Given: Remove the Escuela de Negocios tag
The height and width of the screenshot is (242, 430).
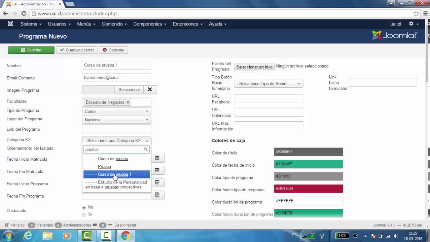Looking at the screenshot, I should pos(128,102).
